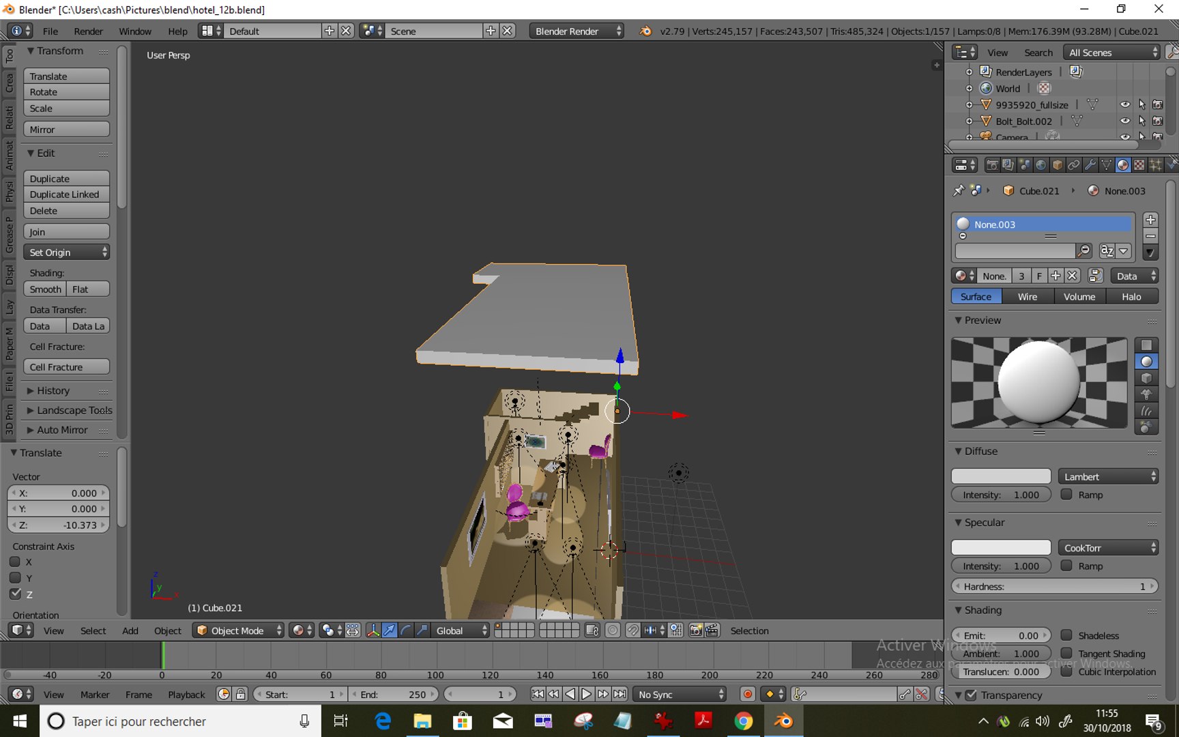Select the cube preview shape

click(x=1146, y=378)
